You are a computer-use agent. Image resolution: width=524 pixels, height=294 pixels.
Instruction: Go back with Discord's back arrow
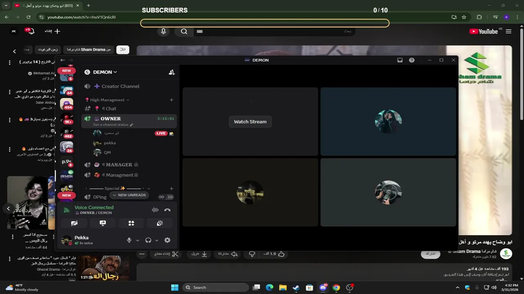click(x=63, y=60)
